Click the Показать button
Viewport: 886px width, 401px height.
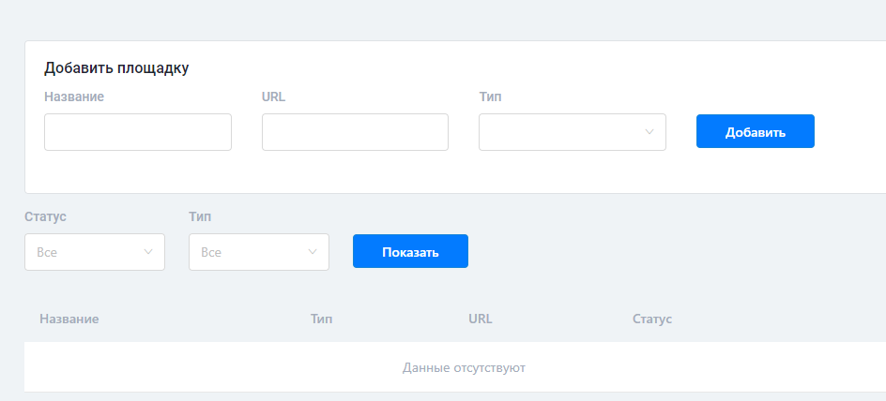coord(410,251)
